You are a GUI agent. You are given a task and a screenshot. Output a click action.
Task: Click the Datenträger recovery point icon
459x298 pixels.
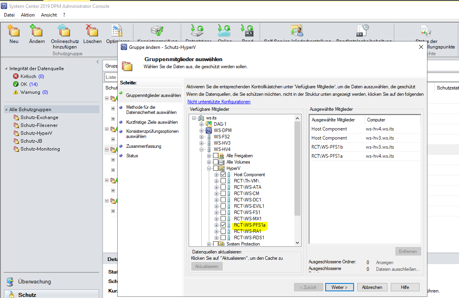197,31
